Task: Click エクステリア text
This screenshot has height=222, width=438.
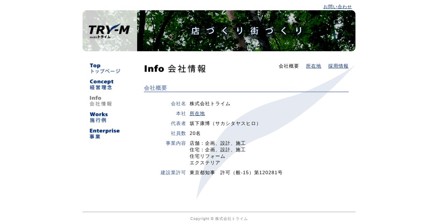Action: (205, 163)
